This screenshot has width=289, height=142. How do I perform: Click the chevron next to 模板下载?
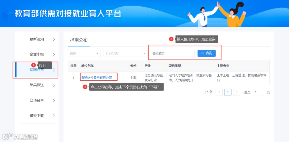[54, 116]
